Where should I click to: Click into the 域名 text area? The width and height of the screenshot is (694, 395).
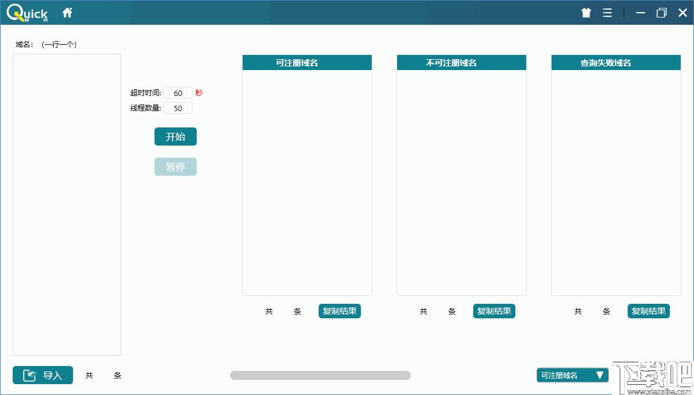coord(67,204)
